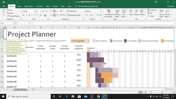
Task: Open Find & Select
Action: click(x=167, y=13)
